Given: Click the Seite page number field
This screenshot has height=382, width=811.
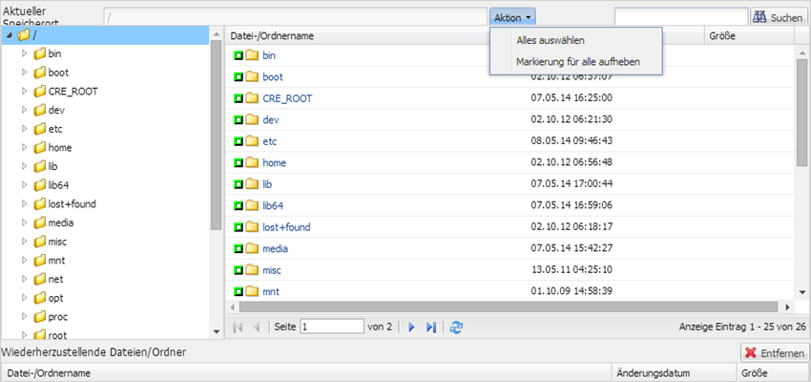Looking at the screenshot, I should click(332, 327).
